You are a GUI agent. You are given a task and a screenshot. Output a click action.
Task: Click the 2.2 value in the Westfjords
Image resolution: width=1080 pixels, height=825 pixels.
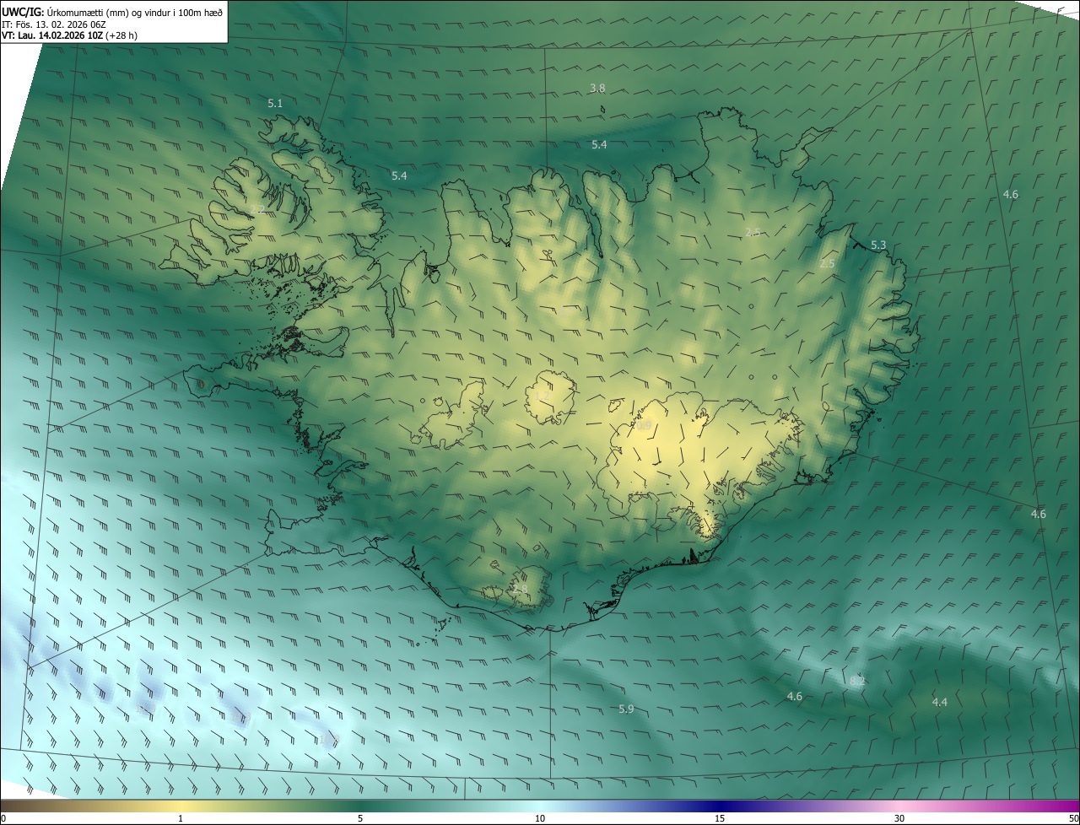(x=257, y=208)
